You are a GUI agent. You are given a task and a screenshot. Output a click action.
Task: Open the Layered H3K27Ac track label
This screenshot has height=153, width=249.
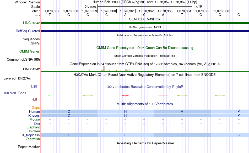pyautogui.click(x=17, y=78)
